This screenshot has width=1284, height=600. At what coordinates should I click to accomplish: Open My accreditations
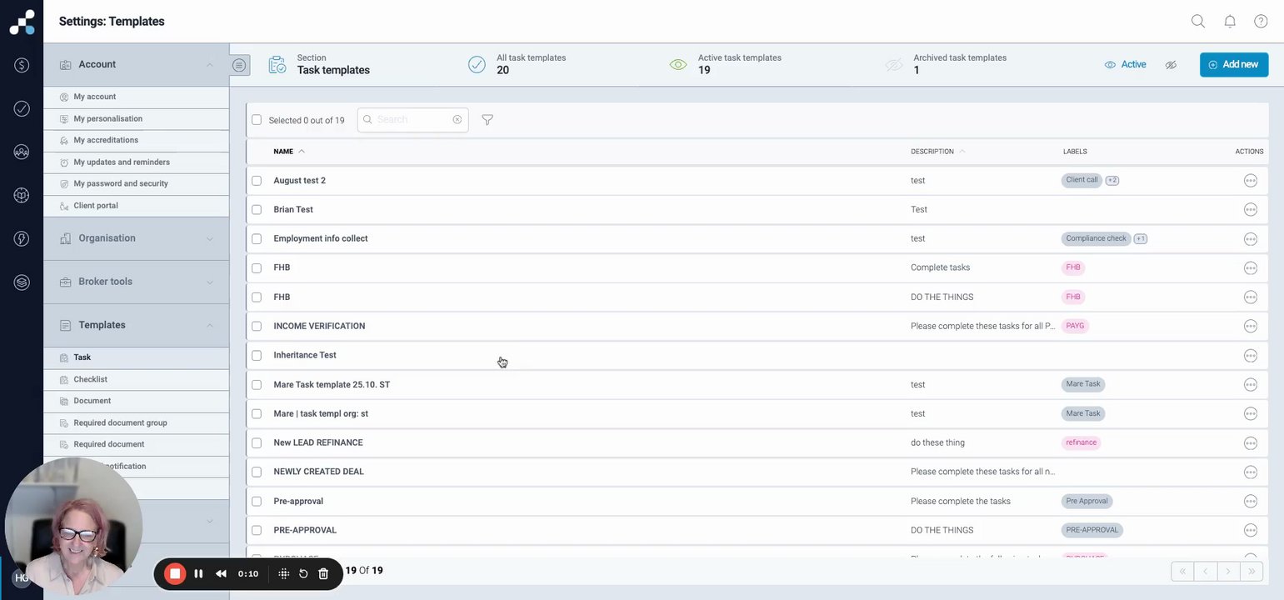[136, 140]
